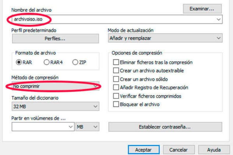This screenshot has width=233, height=155.
Task: Click the volume size input field
Action: [40, 127]
